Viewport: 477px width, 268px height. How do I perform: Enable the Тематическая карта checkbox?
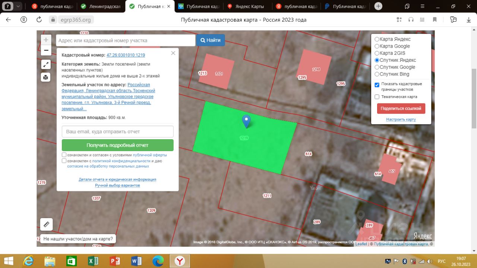point(377,97)
